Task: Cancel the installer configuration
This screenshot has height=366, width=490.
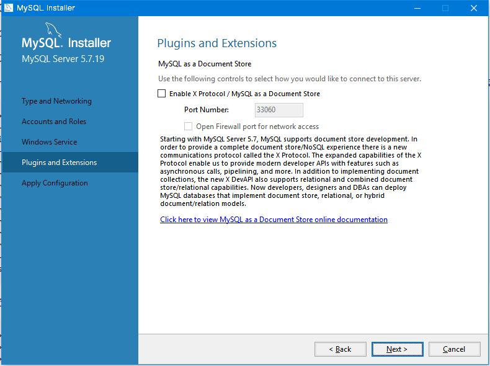Action: tap(454, 349)
